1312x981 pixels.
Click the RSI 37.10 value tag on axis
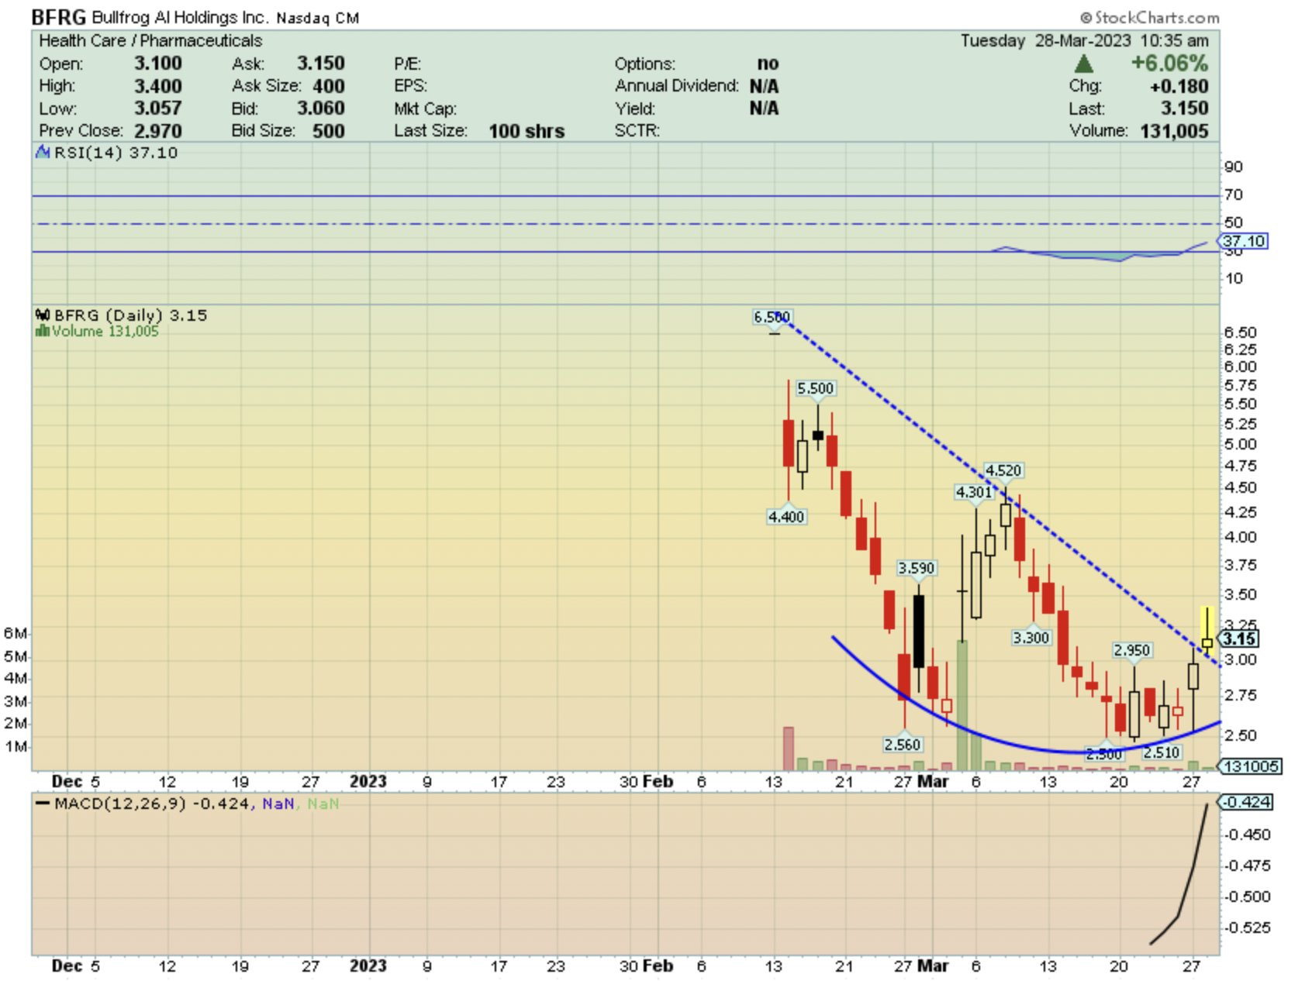pos(1244,241)
